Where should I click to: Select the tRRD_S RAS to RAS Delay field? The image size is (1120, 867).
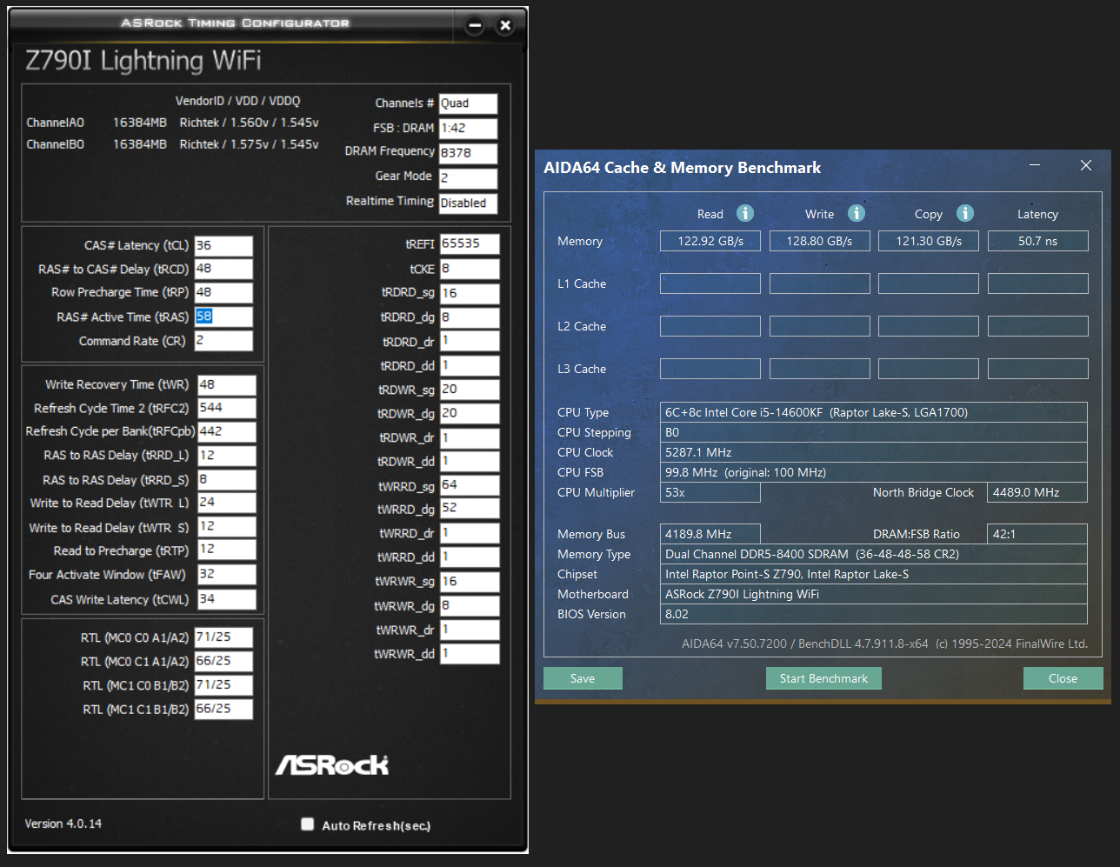point(227,479)
